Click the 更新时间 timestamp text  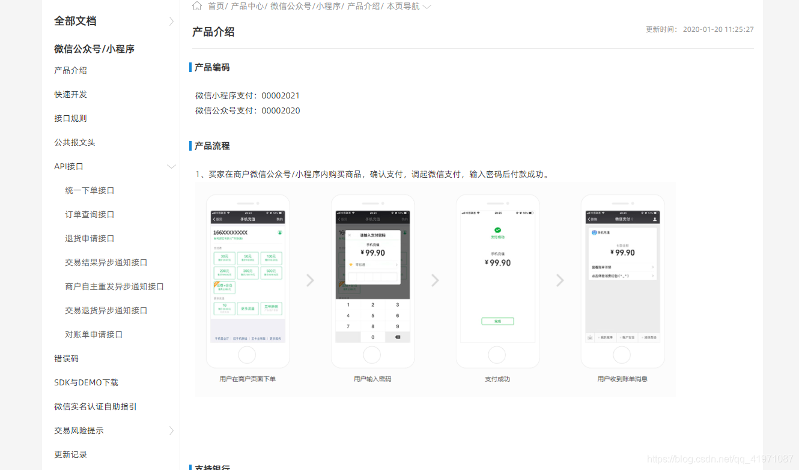coord(700,29)
